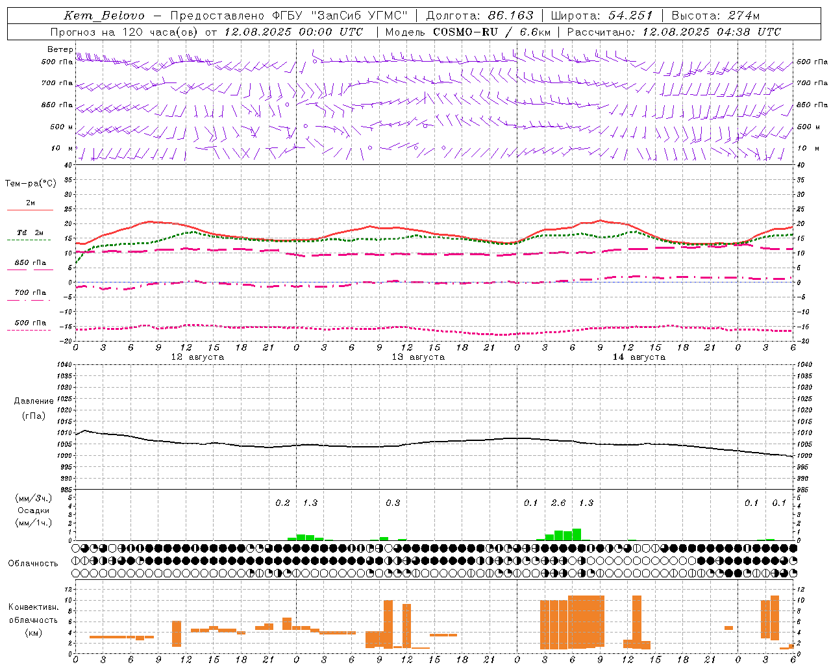Click the '(мм/1ч.)' precipitation unit label
Screen dimensions: 831x665
(34, 523)
